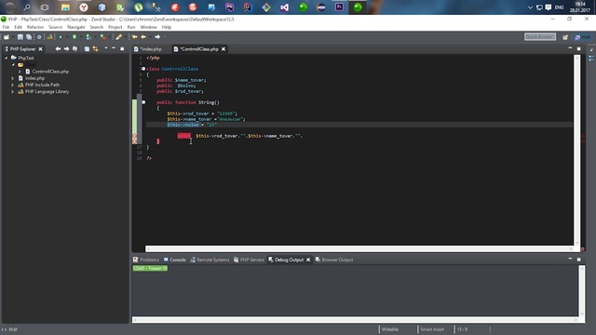The height and width of the screenshot is (335, 596).
Task: Select ControllClass.php in PHP Explorer
Action: click(x=50, y=72)
